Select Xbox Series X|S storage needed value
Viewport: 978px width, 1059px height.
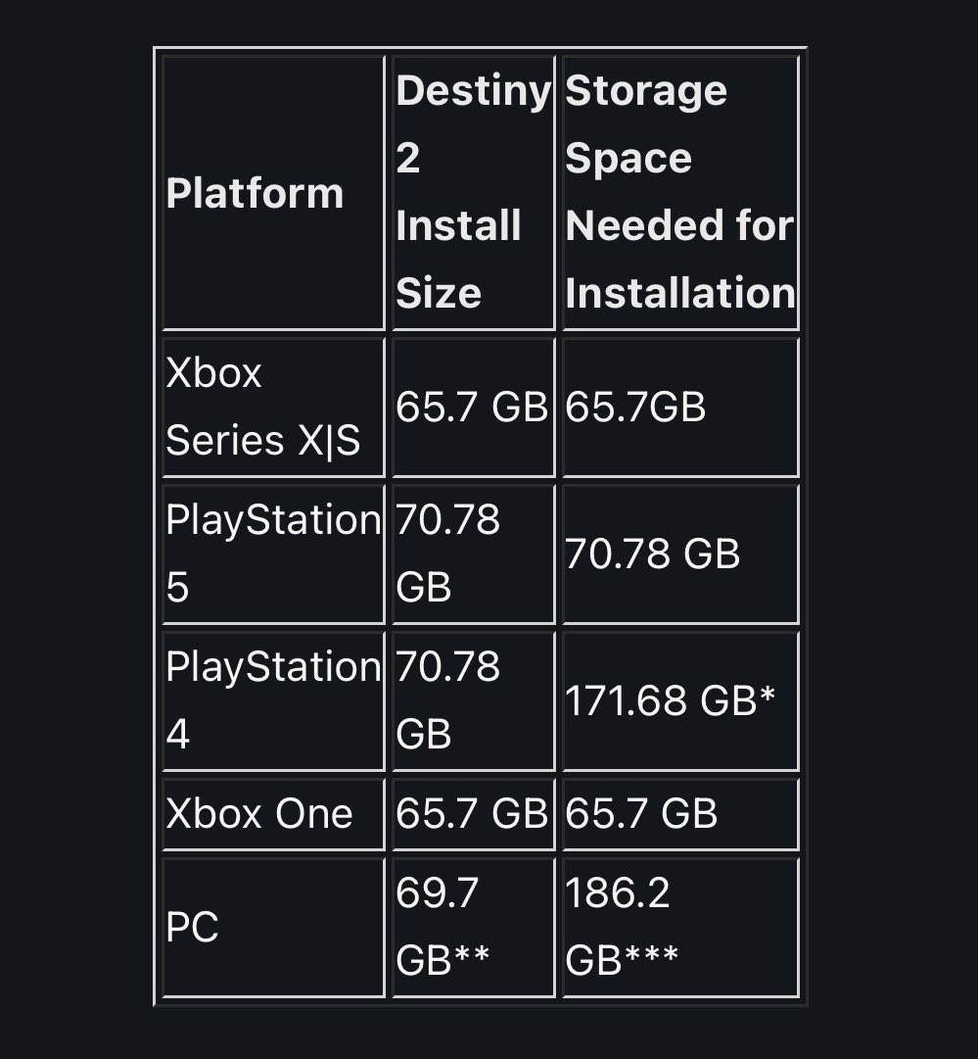coord(636,407)
